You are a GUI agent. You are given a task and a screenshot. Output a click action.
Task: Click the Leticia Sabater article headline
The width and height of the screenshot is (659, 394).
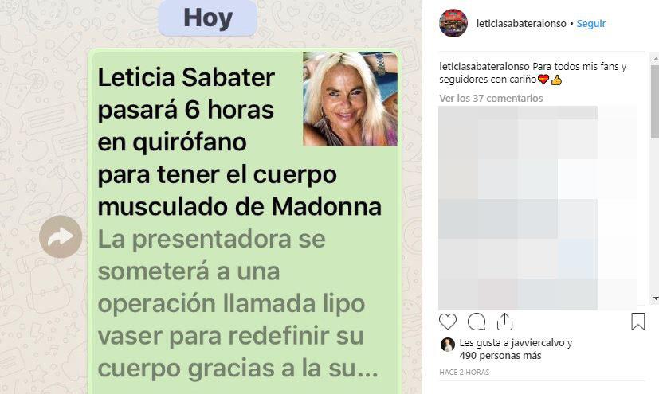coord(240,142)
